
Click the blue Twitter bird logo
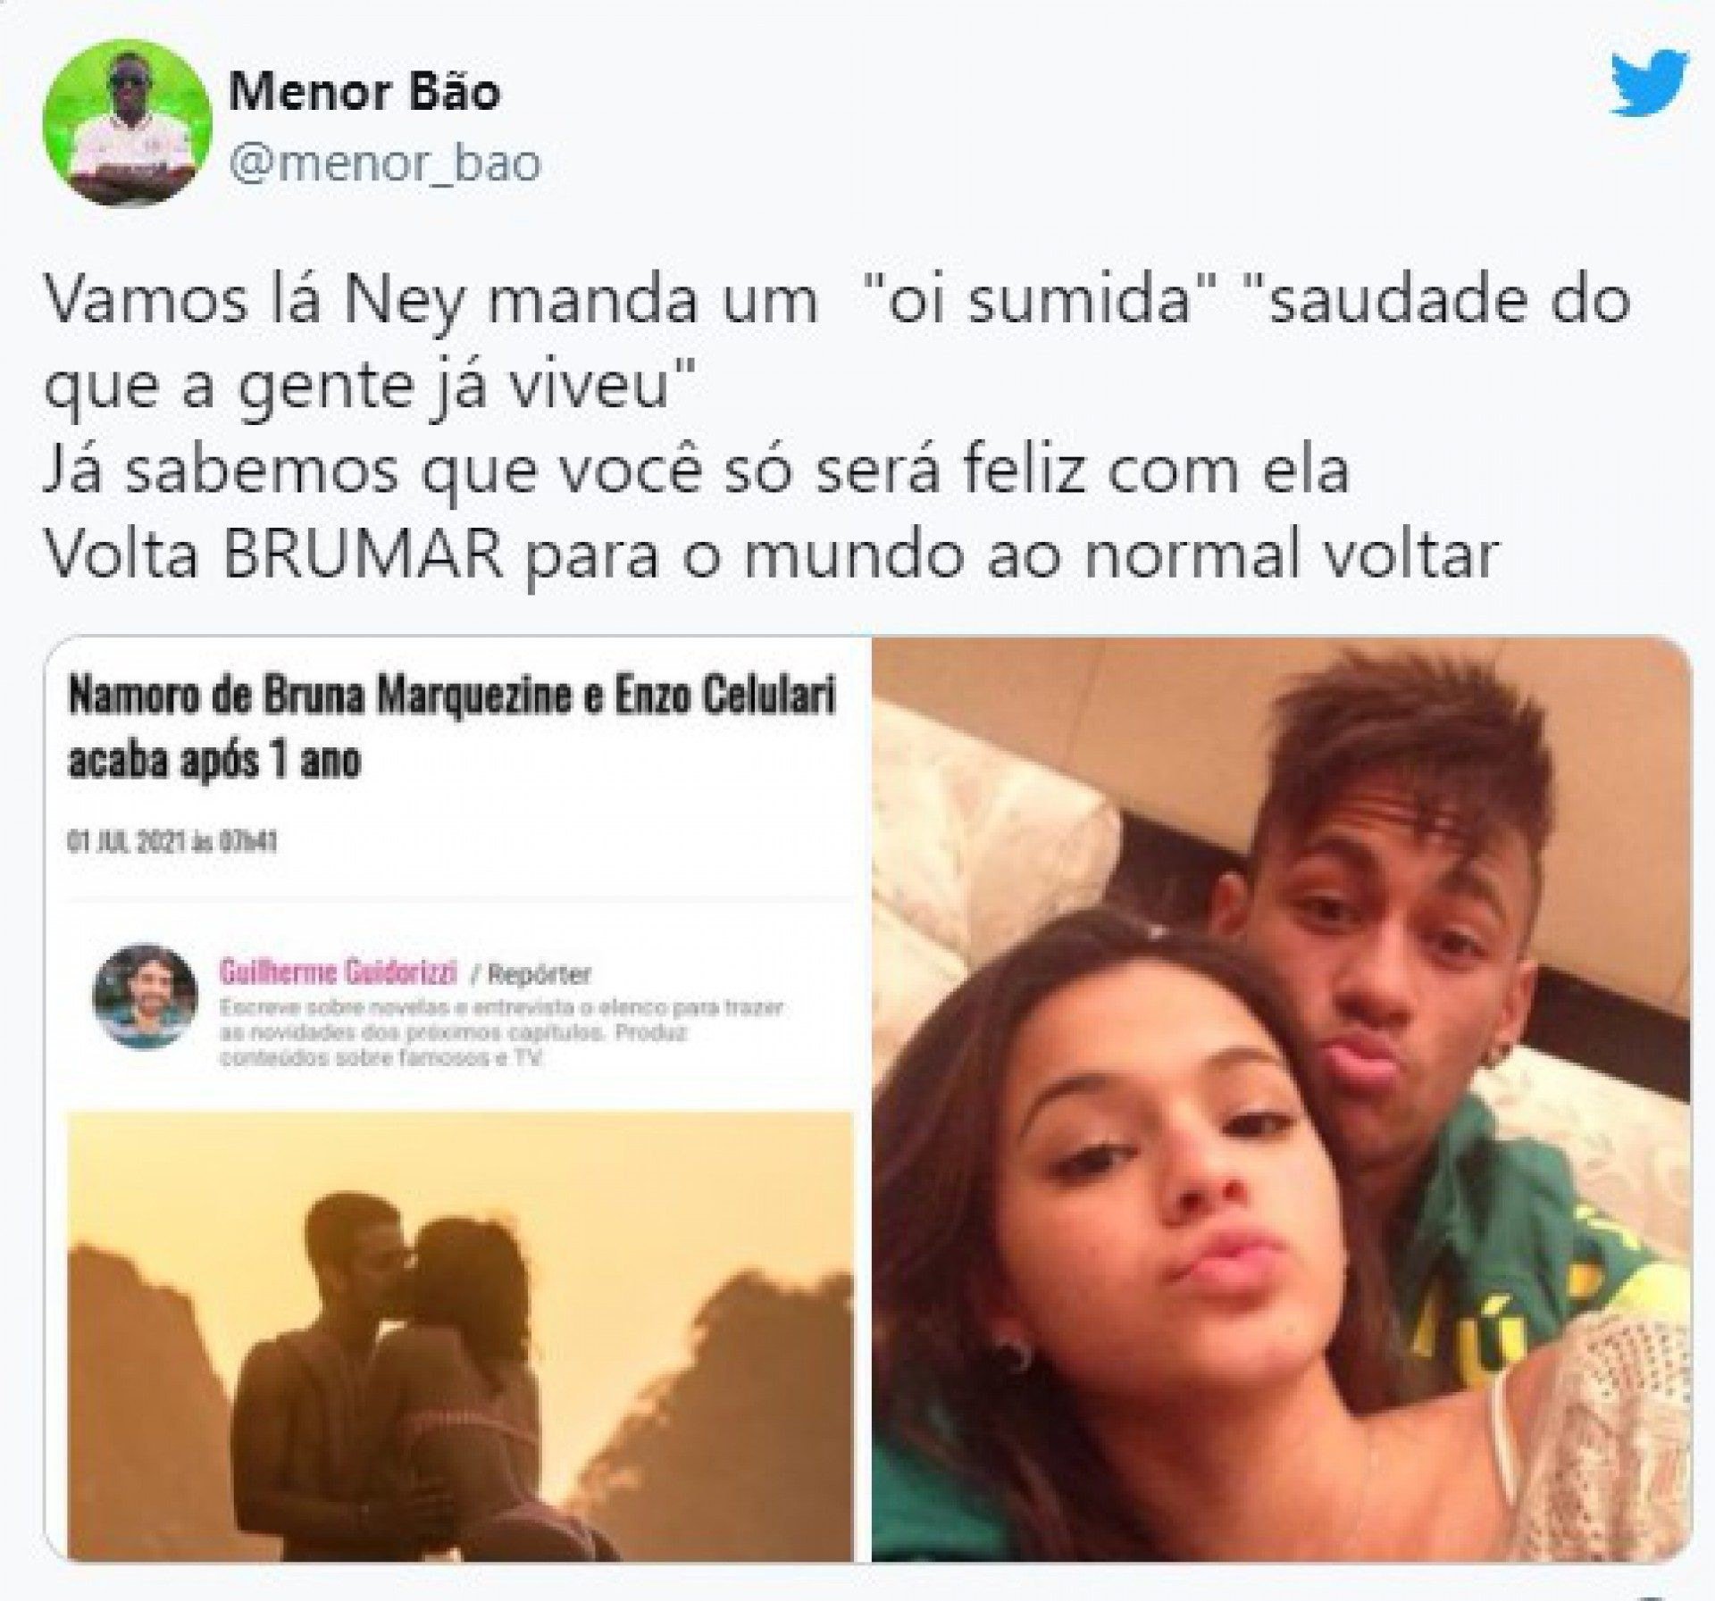1649,85
